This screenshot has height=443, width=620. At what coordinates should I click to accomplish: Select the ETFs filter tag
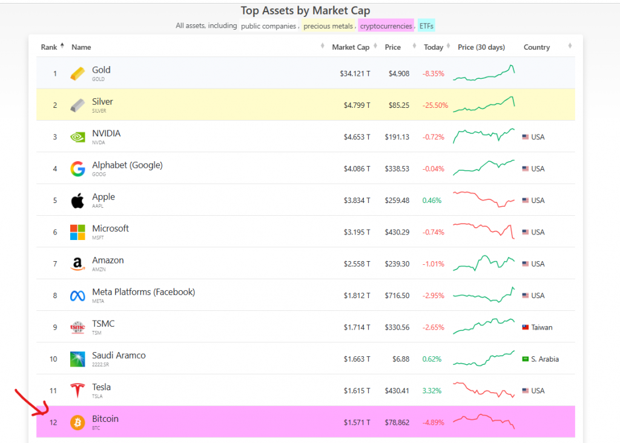pyautogui.click(x=426, y=26)
